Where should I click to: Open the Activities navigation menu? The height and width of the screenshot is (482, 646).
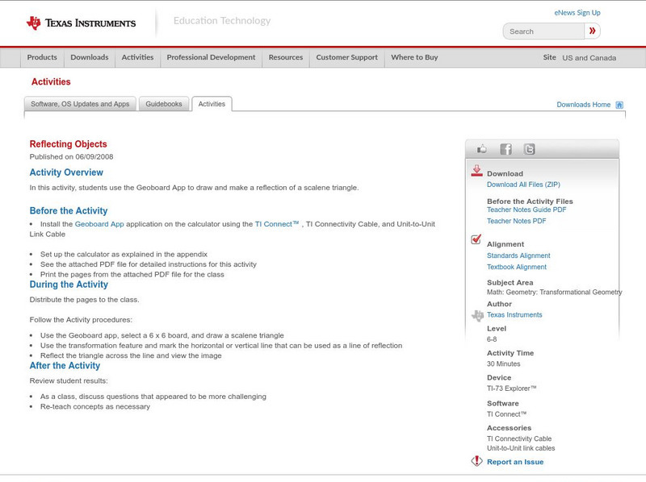pyautogui.click(x=137, y=57)
